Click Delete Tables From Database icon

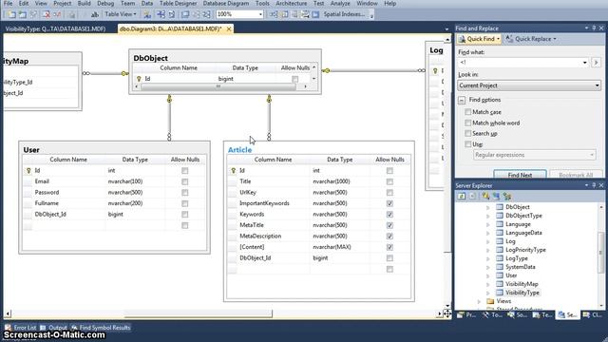pyautogui.click(x=47, y=15)
